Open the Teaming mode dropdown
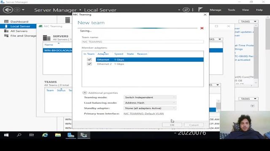 150,97
